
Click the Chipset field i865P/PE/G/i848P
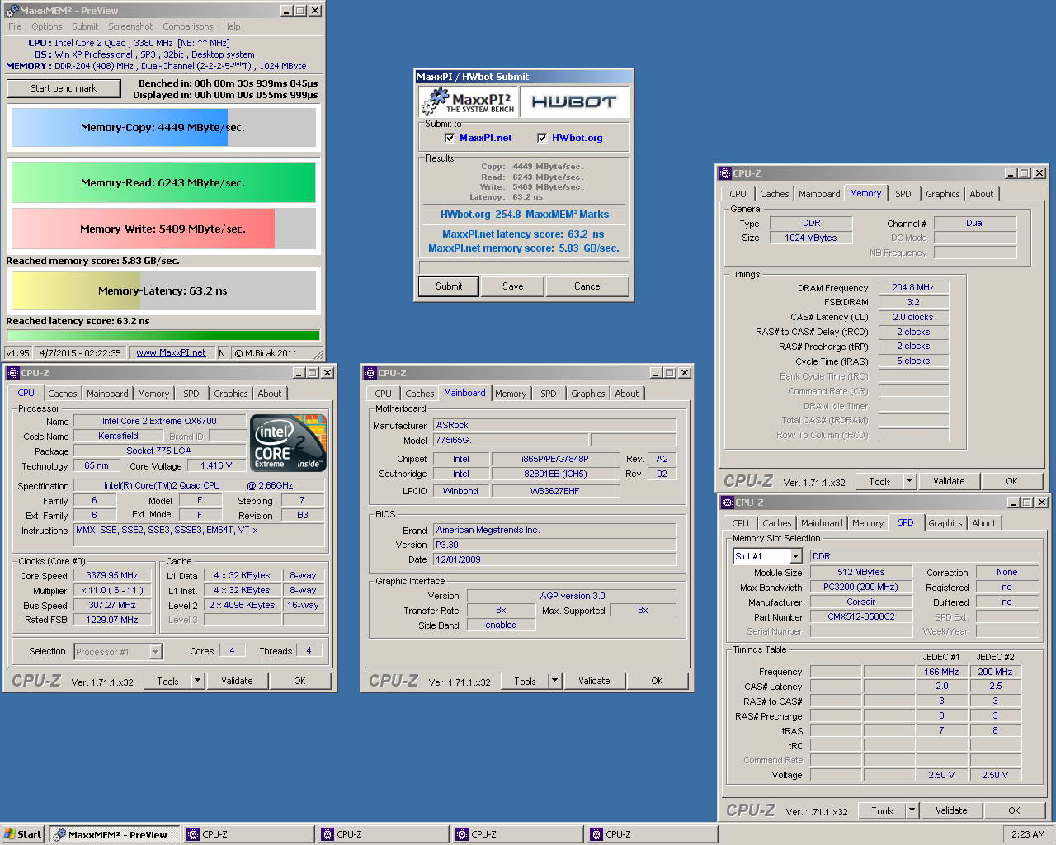click(554, 459)
